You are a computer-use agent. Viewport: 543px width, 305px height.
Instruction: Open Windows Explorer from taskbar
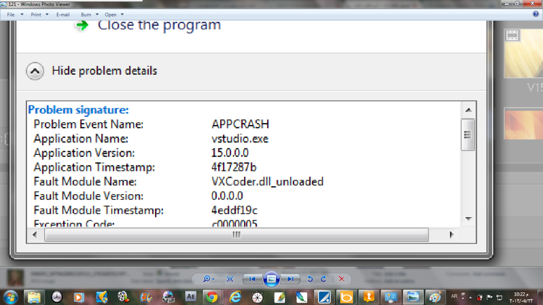[34, 298]
